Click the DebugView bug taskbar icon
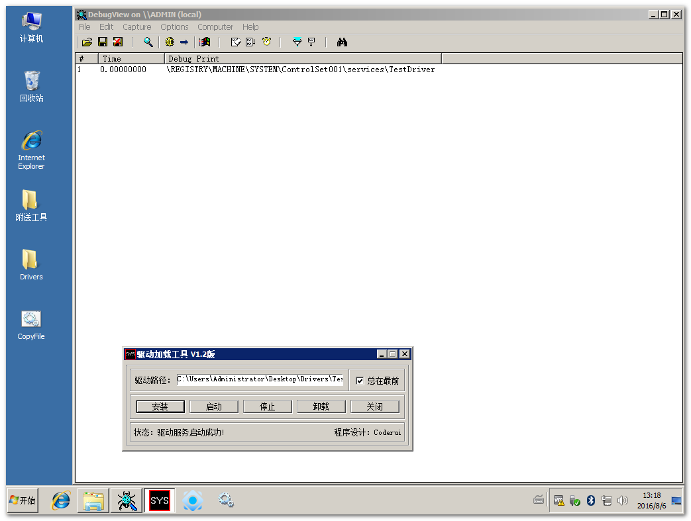Image resolution: width=691 pixels, height=521 pixels. 127,500
